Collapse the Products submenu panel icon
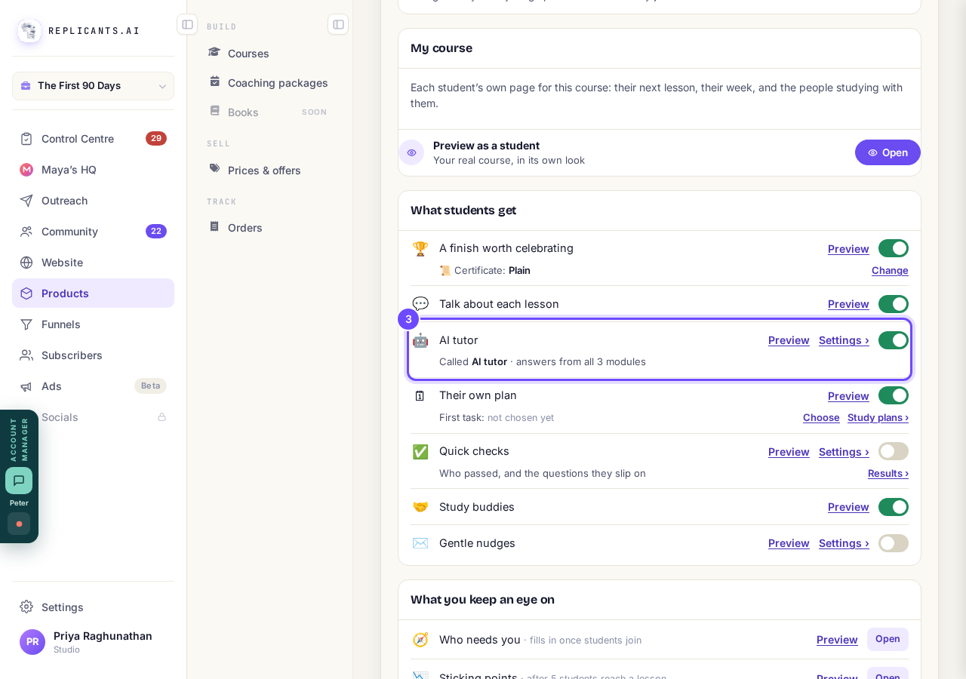The width and height of the screenshot is (966, 679). point(338,24)
